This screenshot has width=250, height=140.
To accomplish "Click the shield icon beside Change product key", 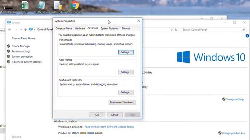I will point(220,133).
